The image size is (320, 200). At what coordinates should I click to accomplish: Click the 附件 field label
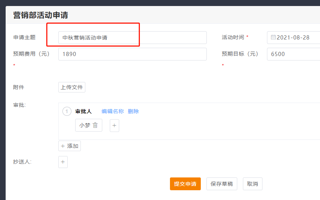(19, 87)
